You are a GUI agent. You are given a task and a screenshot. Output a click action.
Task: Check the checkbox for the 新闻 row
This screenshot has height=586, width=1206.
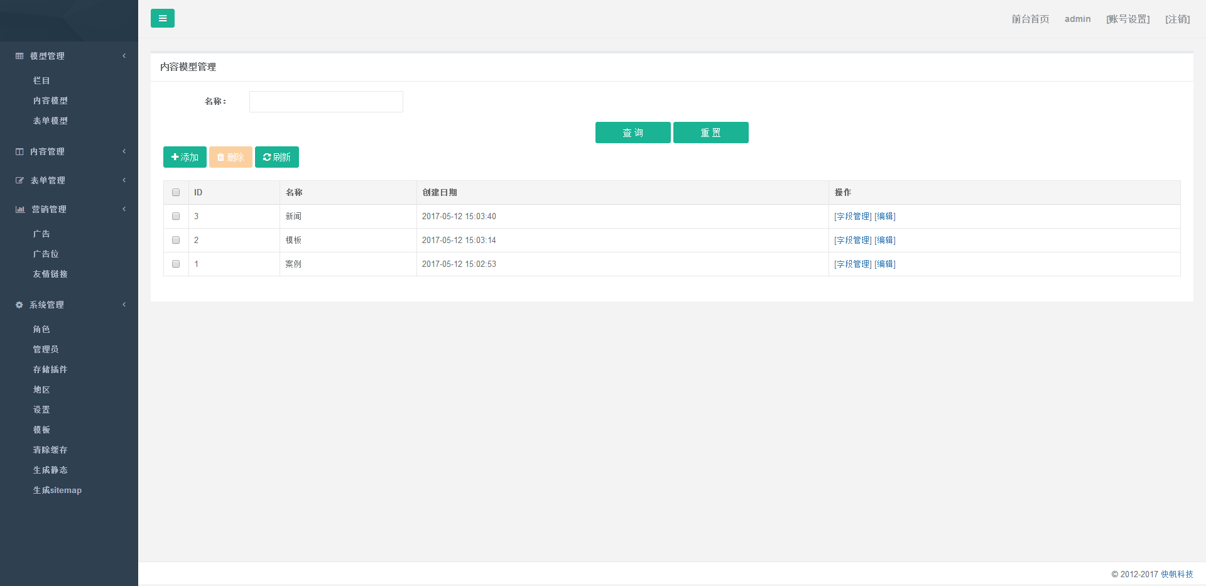(176, 216)
